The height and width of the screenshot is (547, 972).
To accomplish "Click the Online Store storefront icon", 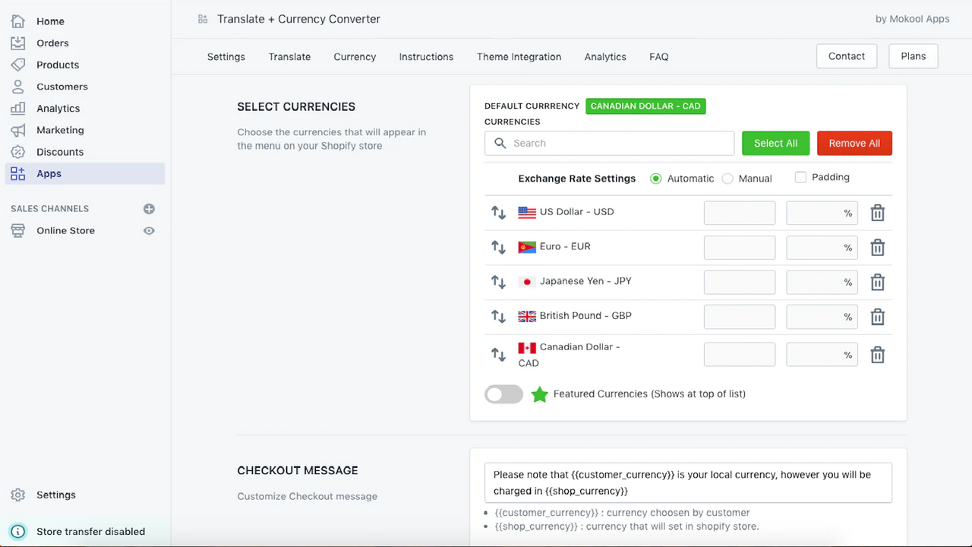I will (18, 230).
